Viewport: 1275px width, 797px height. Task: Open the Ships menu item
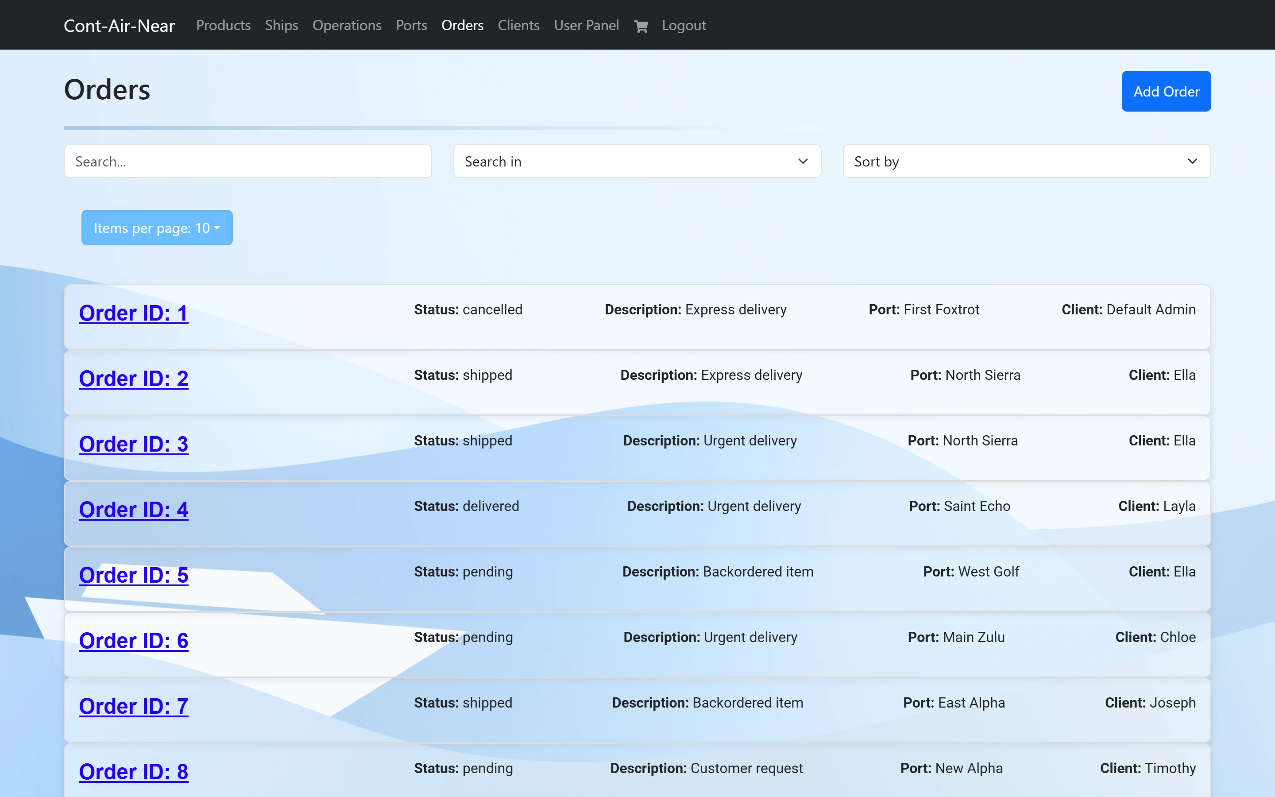[282, 25]
